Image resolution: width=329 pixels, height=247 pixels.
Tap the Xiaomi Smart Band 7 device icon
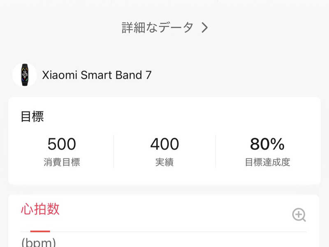click(x=25, y=75)
